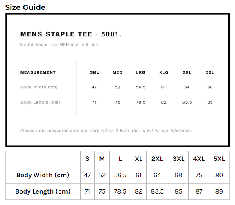Screen dimensions: 235x205
Task: Click the XL column header in lower table
Action: (139, 159)
